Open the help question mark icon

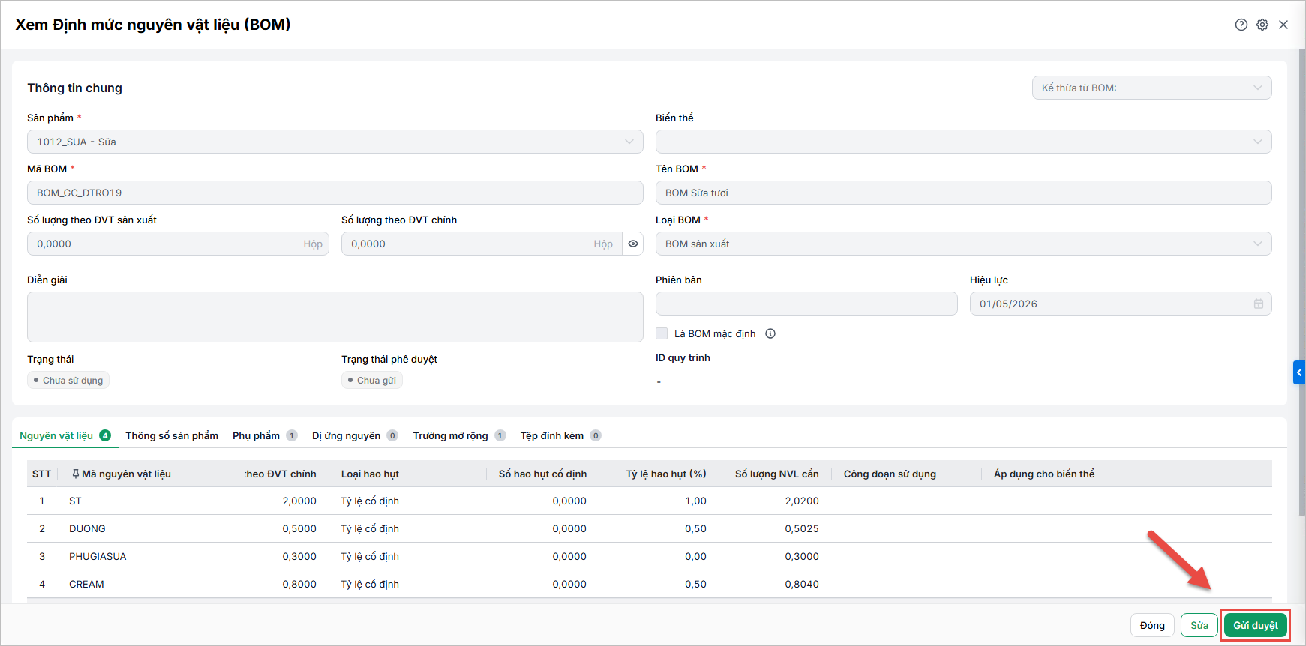click(1241, 25)
